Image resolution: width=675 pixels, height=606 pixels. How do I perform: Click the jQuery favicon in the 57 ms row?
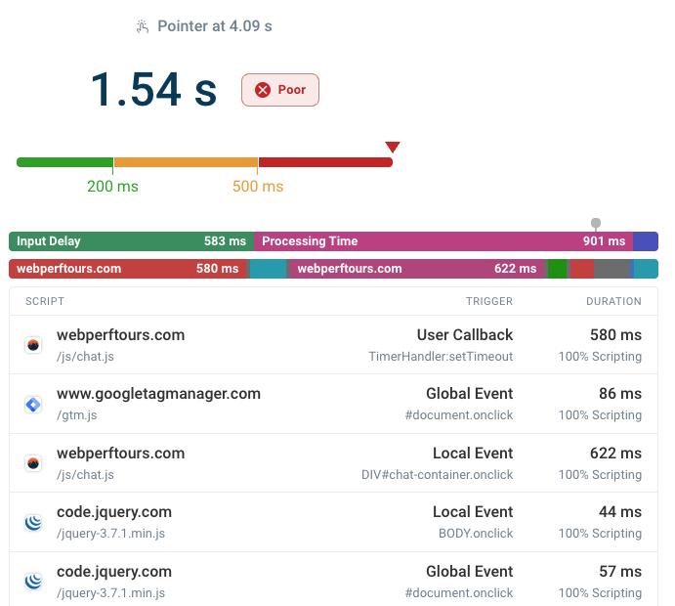pyautogui.click(x=33, y=582)
